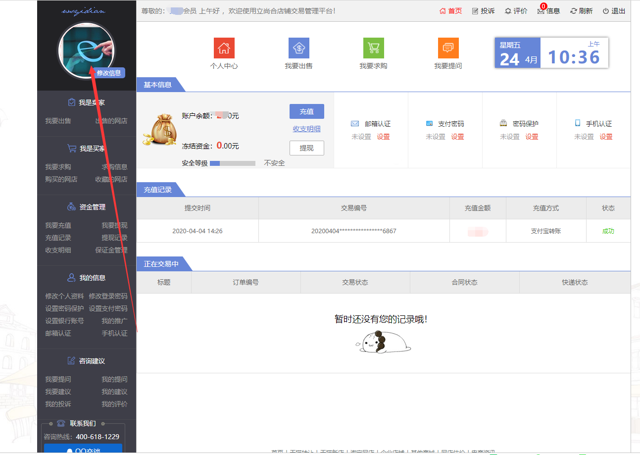Click the 我要求购 shopping cart icon
Image resolution: width=640 pixels, height=455 pixels.
(x=373, y=48)
